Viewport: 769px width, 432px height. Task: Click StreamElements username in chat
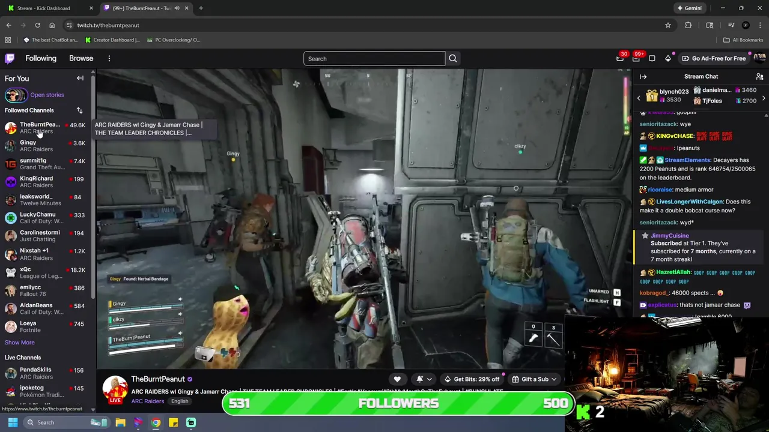point(687,160)
